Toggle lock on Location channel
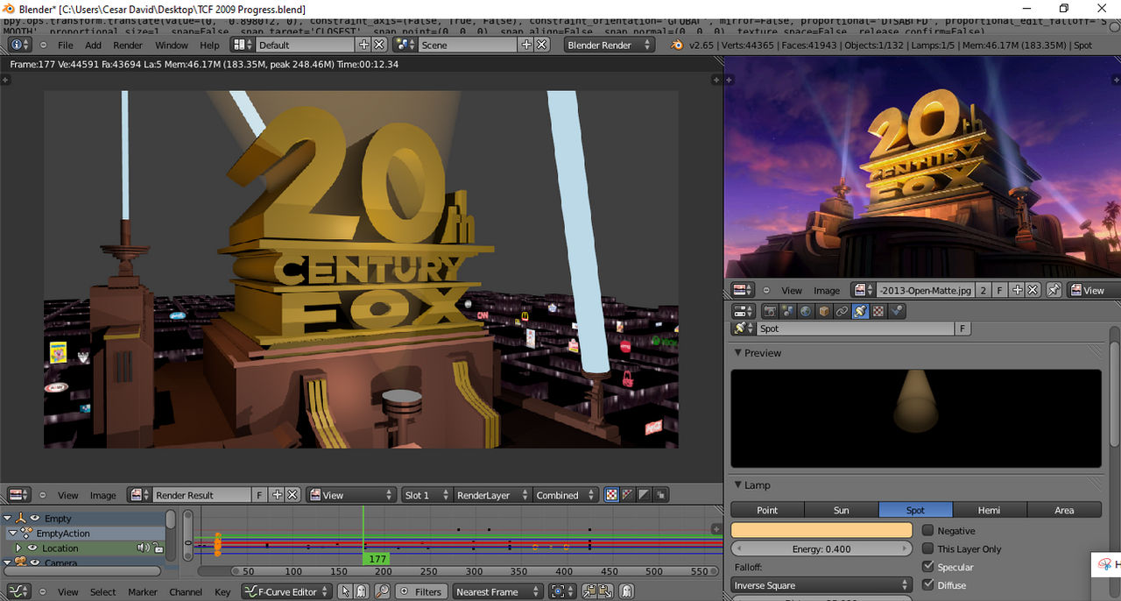Viewport: 1121px width, 601px height. (x=158, y=548)
